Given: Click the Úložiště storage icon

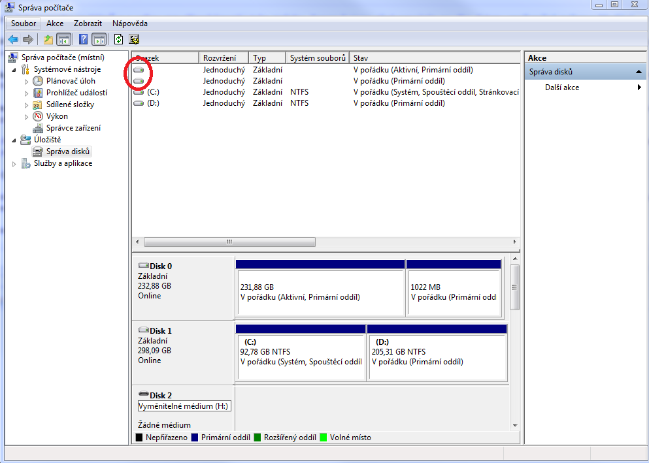Looking at the screenshot, I should click(x=25, y=140).
